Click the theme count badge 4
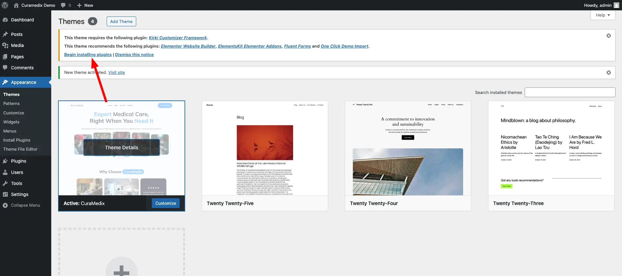Screen dimensions: 622x276 point(92,21)
